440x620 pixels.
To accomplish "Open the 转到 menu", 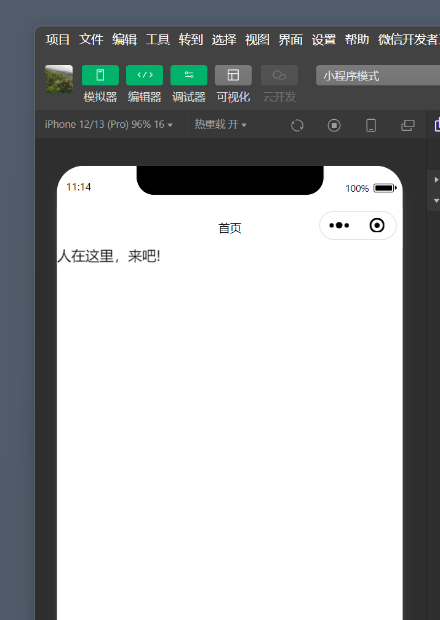I will 191,39.
